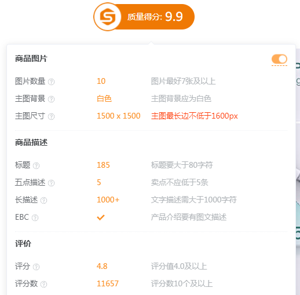
Task: Click the 白色 background value
Action: click(x=104, y=98)
